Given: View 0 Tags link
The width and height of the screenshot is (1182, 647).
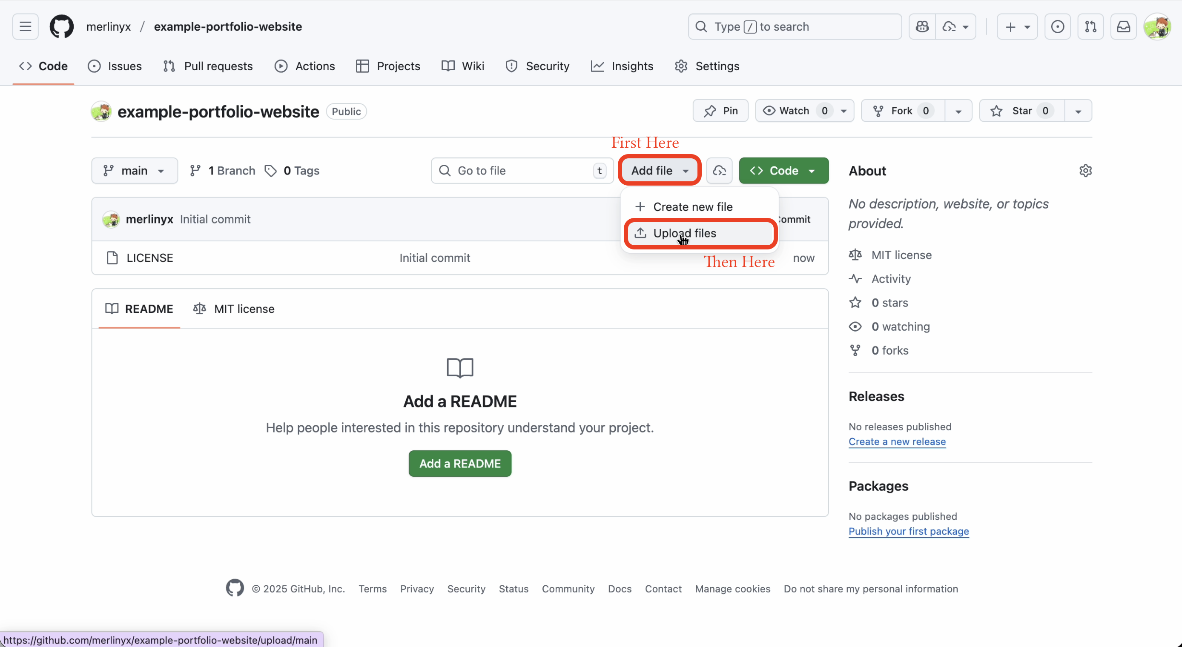Looking at the screenshot, I should (292, 171).
